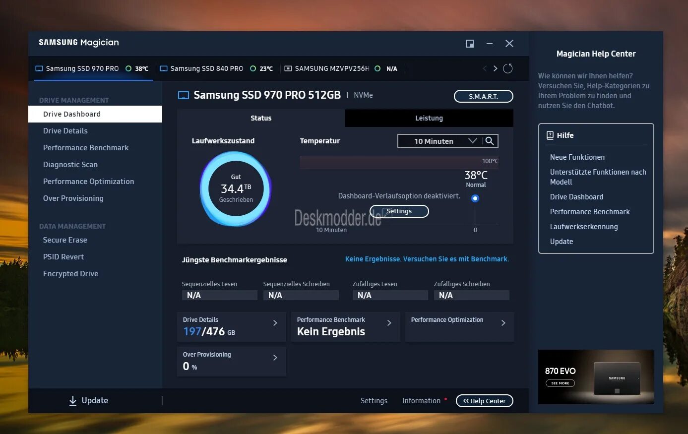The height and width of the screenshot is (434, 688).
Task: Open 'Neue Funktionen' help topic
Action: [x=577, y=157]
